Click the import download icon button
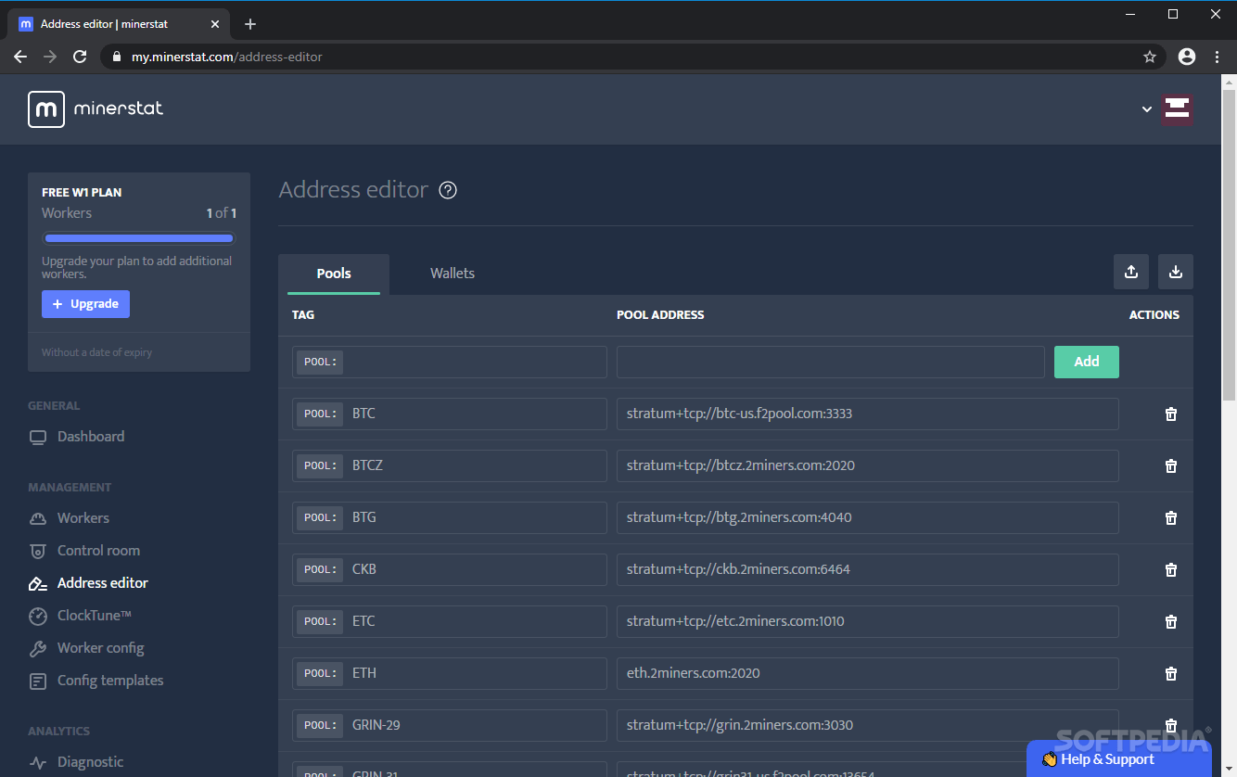Image resolution: width=1237 pixels, height=777 pixels. tap(1176, 272)
